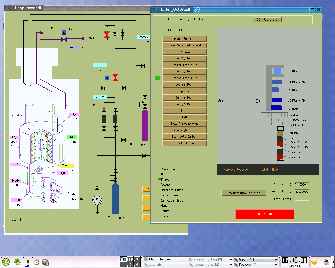Open Alarm Handler from the taskbar
Viewport: 335px width, 268px height.
pos(165,259)
